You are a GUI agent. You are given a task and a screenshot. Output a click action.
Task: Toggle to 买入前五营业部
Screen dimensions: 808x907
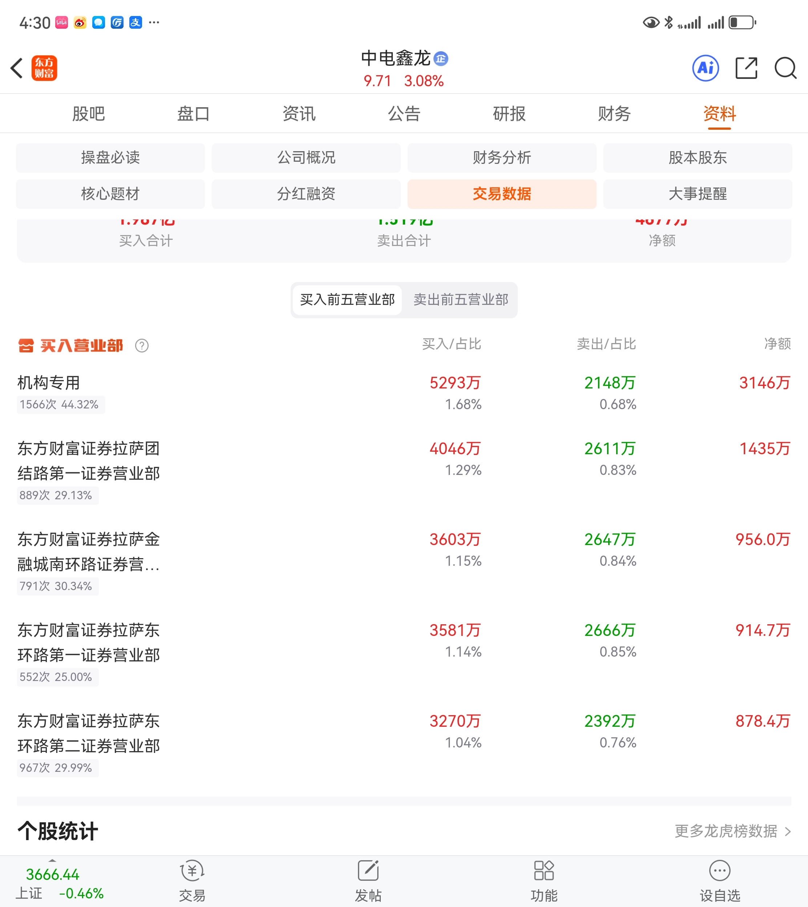click(347, 300)
